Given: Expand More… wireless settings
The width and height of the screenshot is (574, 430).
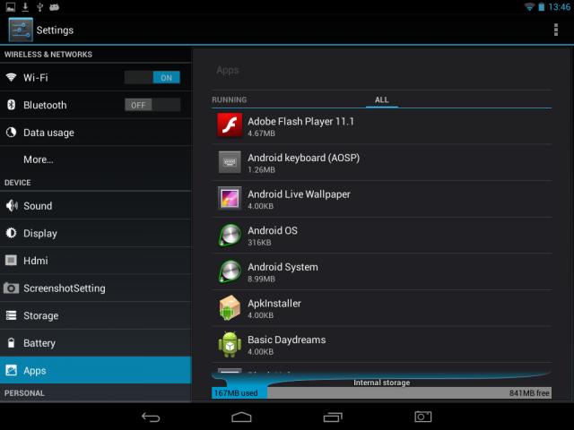Looking at the screenshot, I should [39, 159].
